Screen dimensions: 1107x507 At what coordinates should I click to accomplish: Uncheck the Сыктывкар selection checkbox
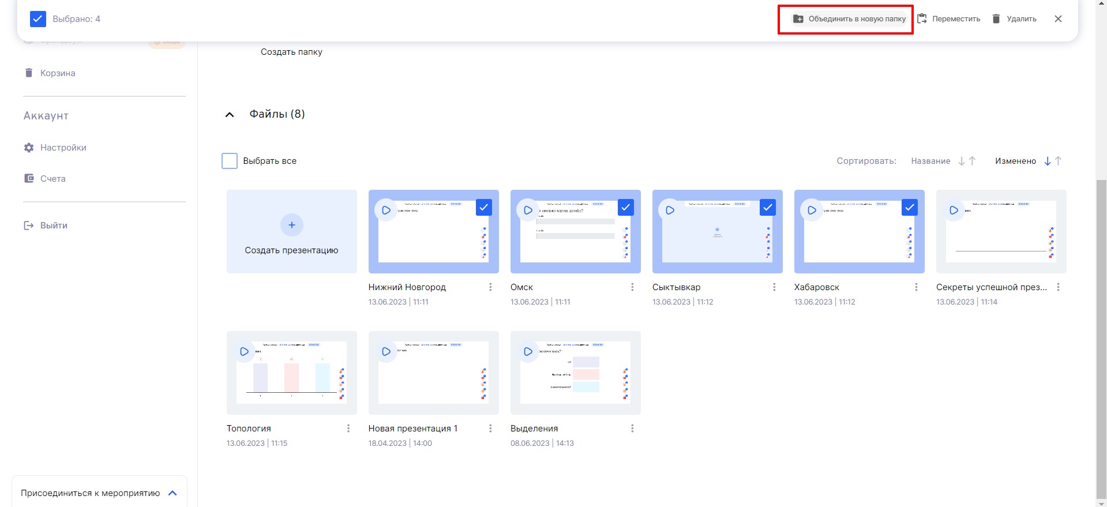coord(768,207)
